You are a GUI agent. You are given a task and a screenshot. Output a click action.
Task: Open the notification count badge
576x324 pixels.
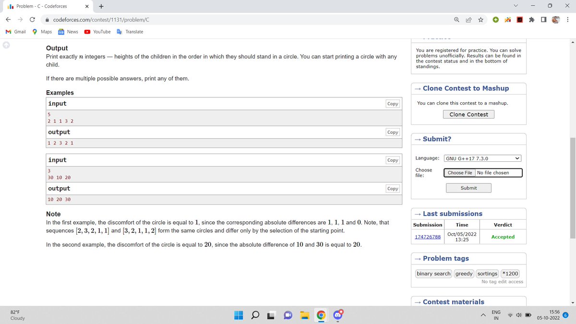565,315
